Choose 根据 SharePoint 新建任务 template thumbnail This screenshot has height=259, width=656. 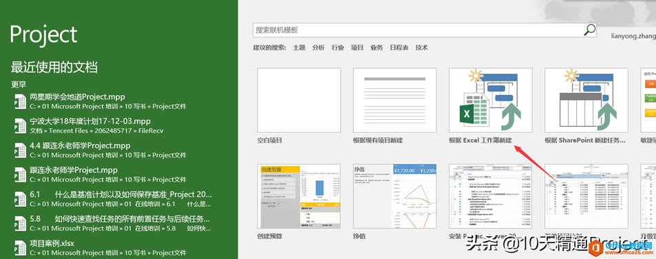(586, 100)
